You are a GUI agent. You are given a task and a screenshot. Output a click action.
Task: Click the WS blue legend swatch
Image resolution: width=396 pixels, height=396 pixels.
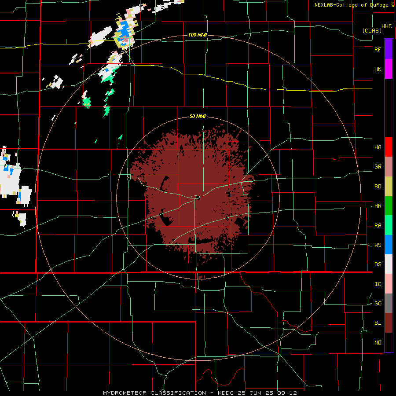pyautogui.click(x=389, y=245)
